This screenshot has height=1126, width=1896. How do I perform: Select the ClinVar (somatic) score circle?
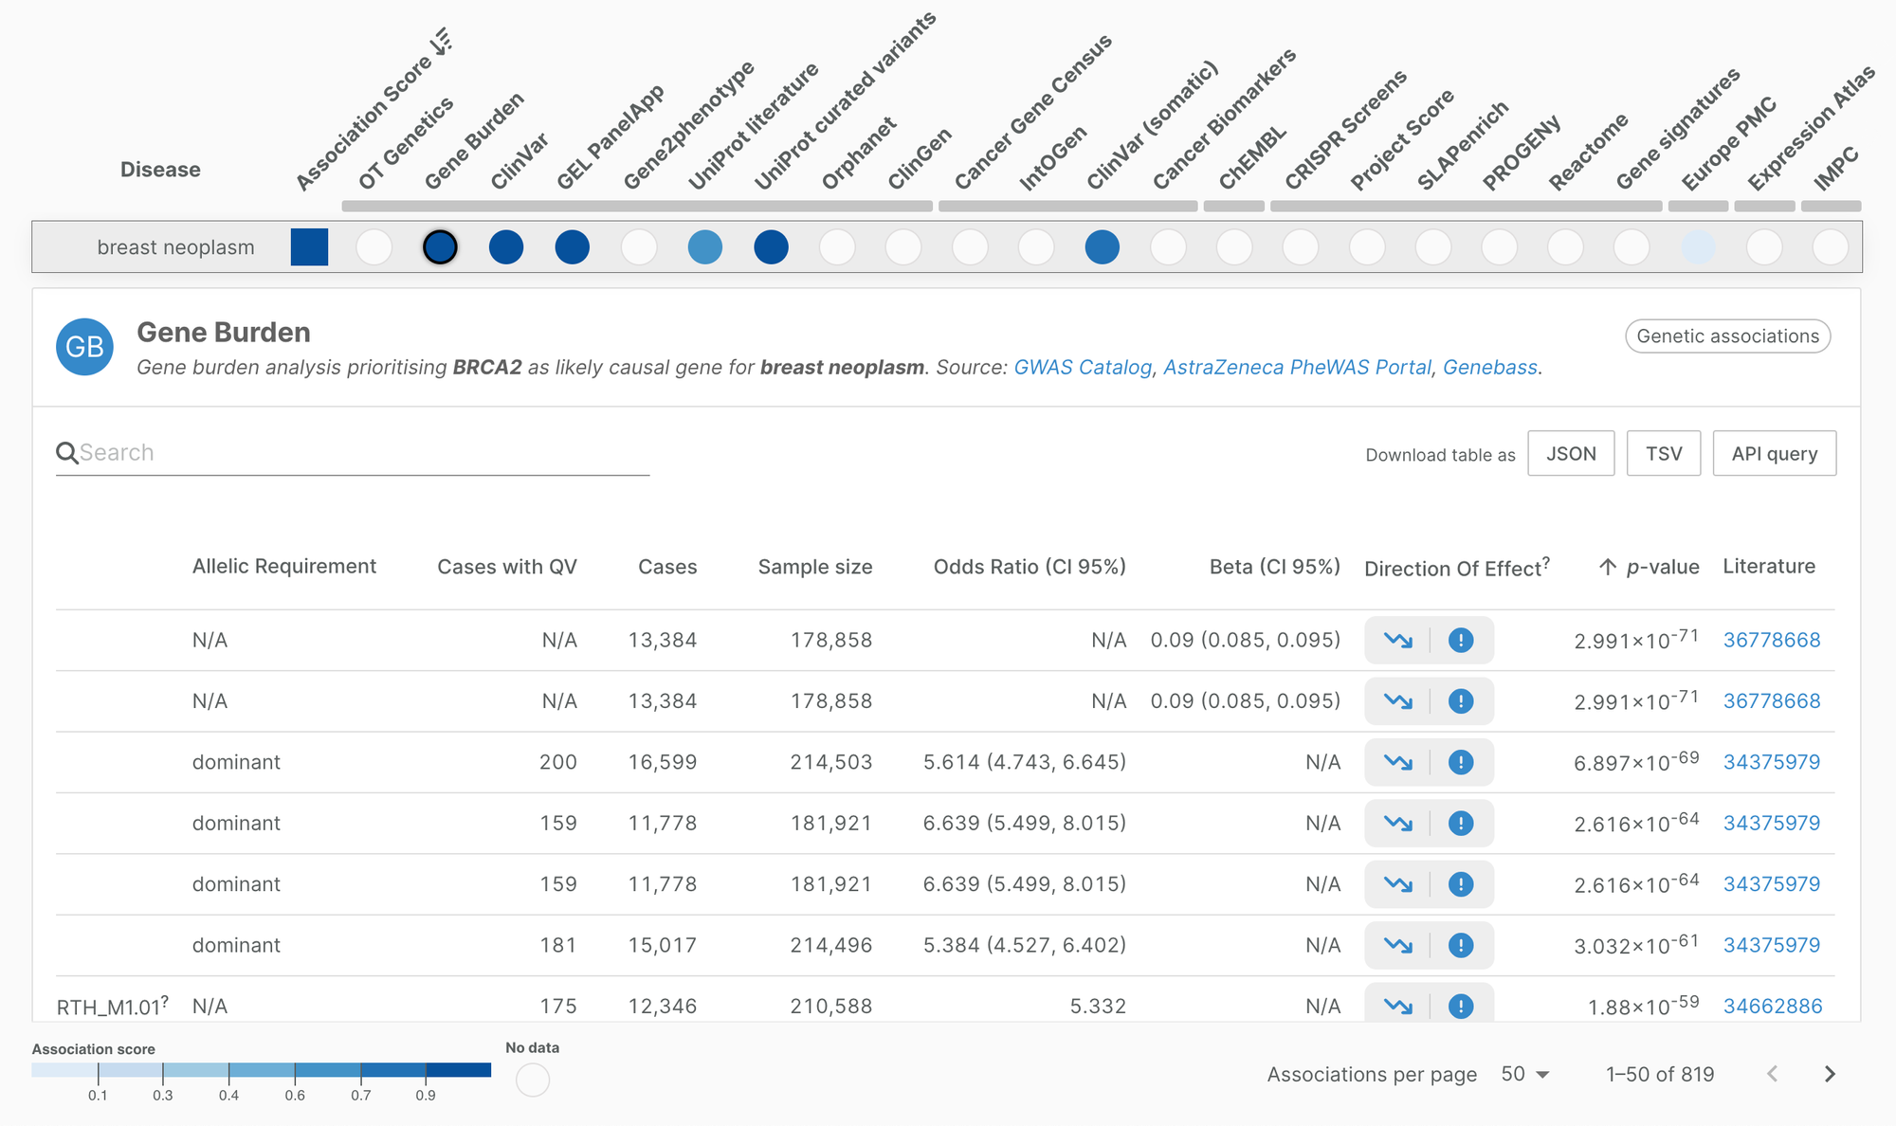1102,247
